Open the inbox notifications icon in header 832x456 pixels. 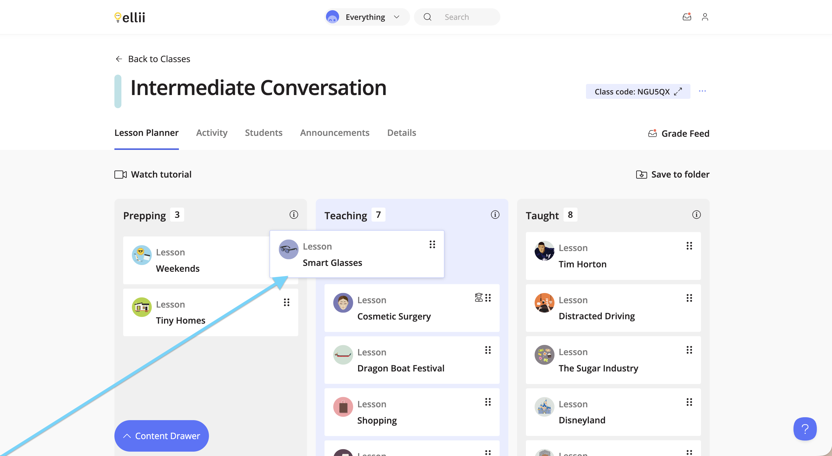tap(687, 17)
